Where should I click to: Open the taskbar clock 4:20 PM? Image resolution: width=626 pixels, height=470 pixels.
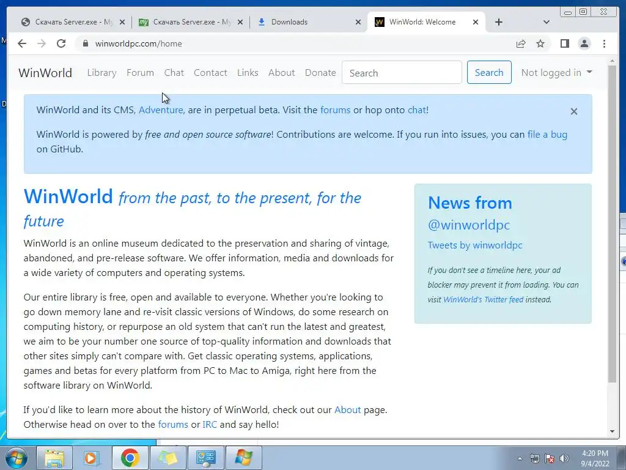click(x=595, y=458)
